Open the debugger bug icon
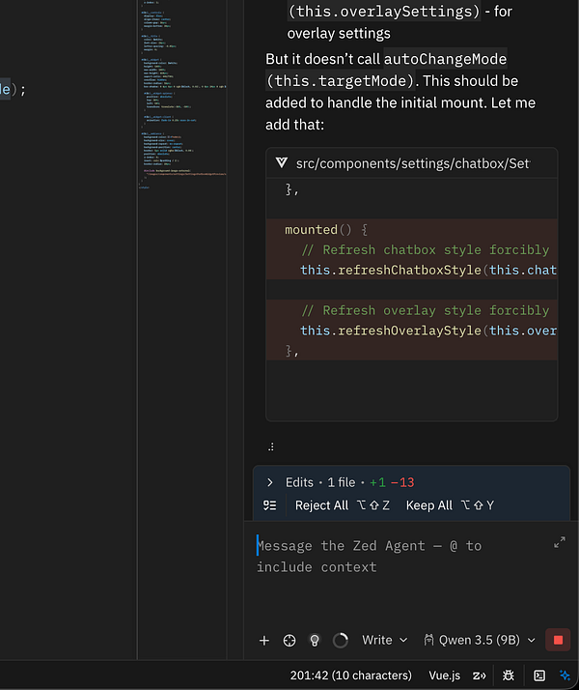 click(x=509, y=676)
